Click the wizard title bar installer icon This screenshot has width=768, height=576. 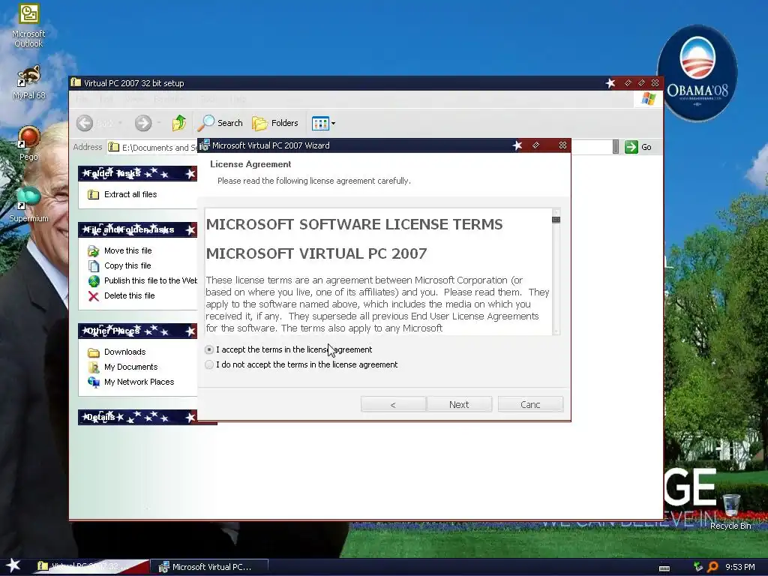(205, 145)
